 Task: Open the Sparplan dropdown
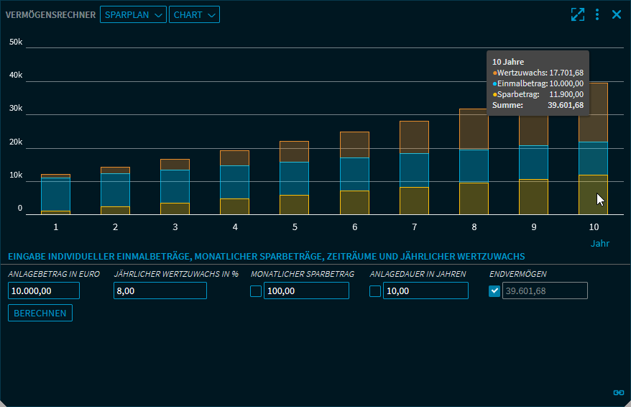[x=133, y=15]
